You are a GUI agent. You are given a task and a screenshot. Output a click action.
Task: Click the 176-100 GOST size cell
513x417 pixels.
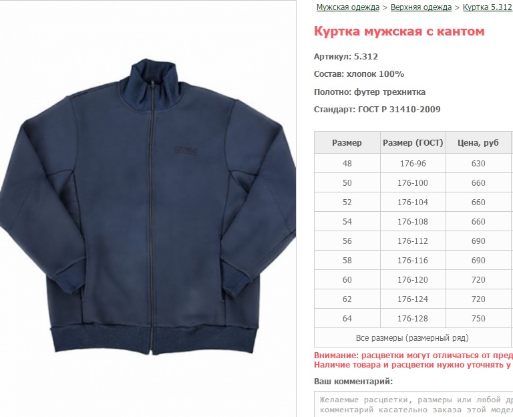413,182
